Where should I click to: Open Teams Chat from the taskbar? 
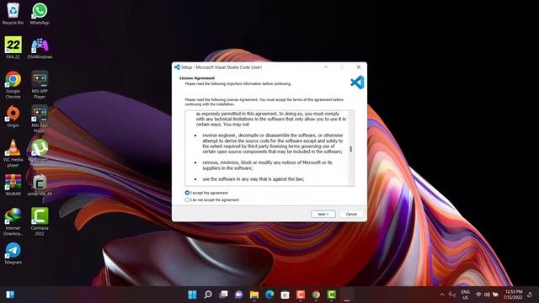(x=238, y=295)
